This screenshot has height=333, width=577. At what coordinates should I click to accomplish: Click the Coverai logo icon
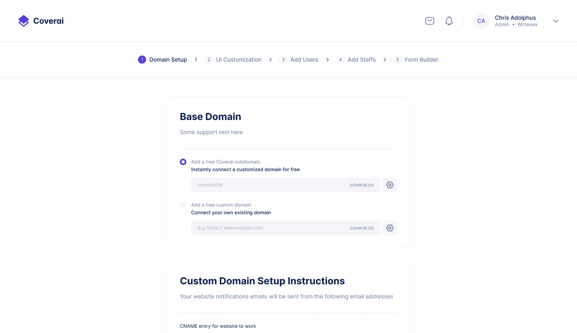click(x=23, y=21)
